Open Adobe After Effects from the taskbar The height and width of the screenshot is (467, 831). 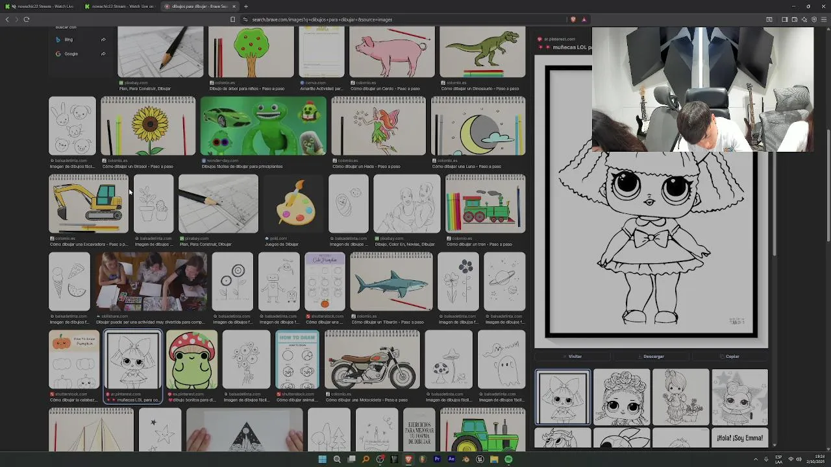click(451, 459)
